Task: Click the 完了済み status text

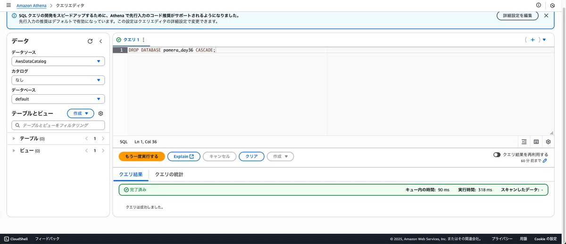Action: tap(138, 190)
